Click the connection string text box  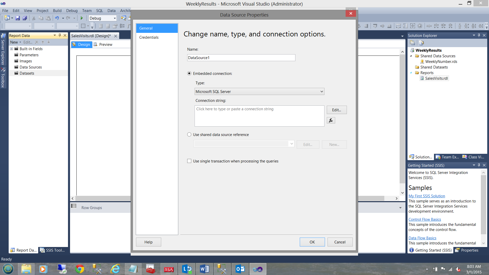pos(259,116)
